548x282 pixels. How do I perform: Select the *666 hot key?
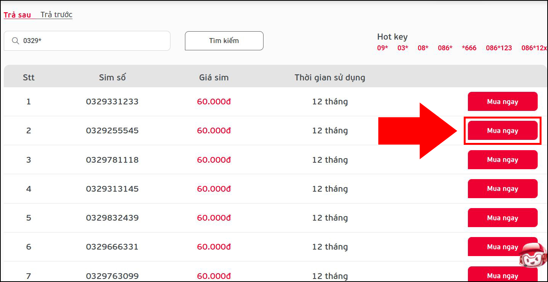coord(469,48)
